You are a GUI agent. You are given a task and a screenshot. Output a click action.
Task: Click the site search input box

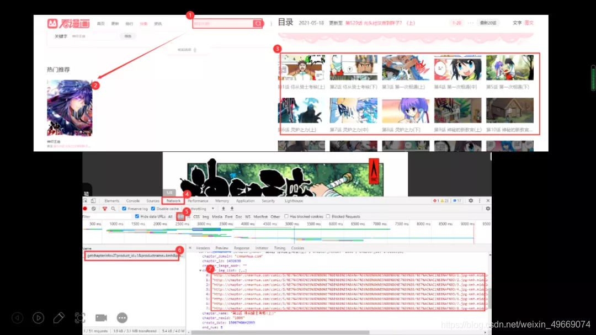click(223, 24)
